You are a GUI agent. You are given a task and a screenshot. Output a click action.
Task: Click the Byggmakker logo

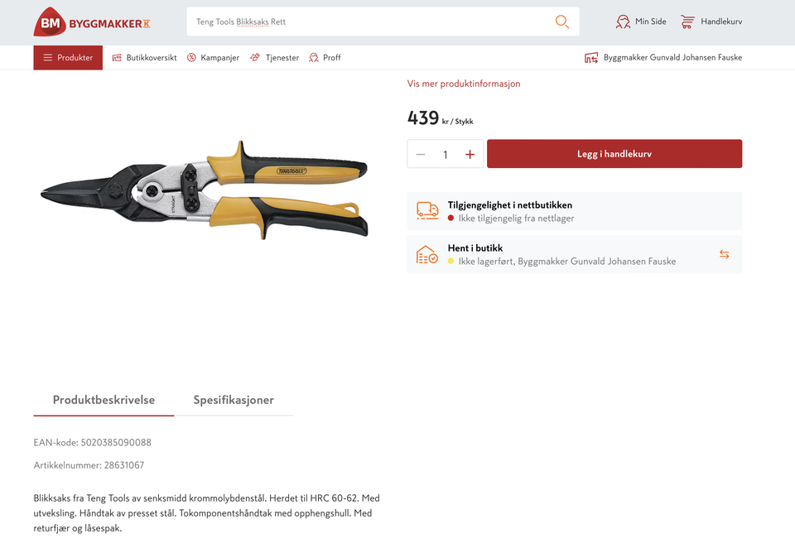(x=92, y=22)
